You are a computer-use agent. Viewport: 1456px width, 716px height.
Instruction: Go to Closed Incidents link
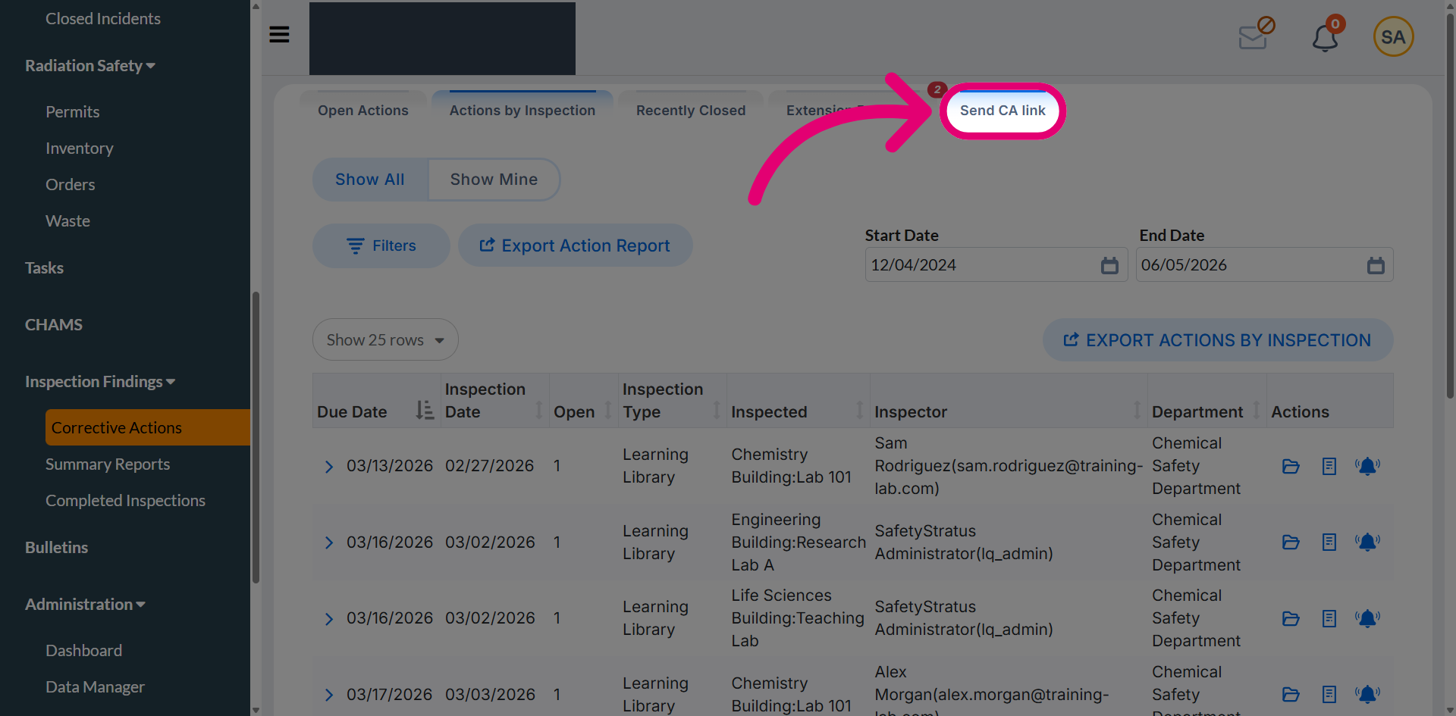(x=103, y=19)
